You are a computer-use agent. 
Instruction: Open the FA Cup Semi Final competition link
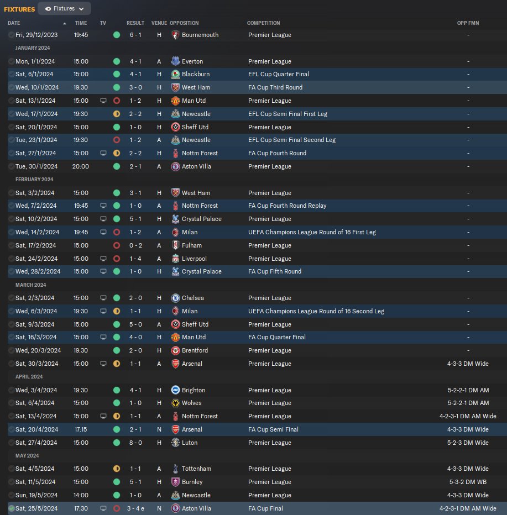[x=273, y=429]
